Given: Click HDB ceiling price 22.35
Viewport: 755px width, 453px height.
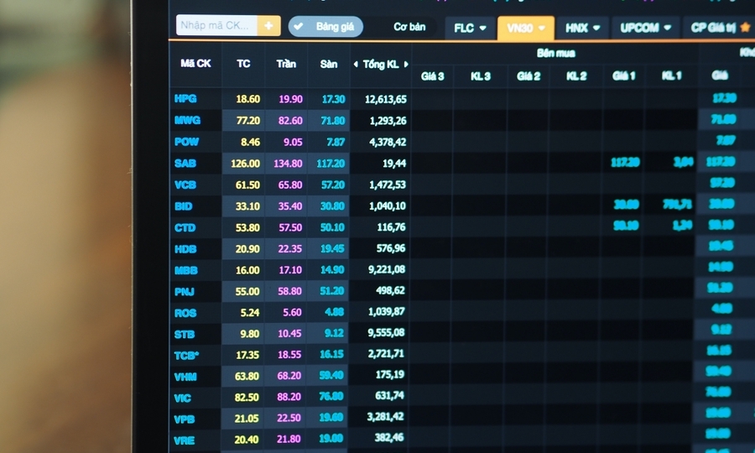Looking at the screenshot, I should pyautogui.click(x=290, y=249).
